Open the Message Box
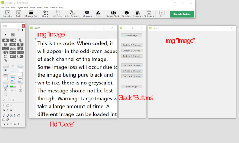Screen dimensions: 239x143 31,14
